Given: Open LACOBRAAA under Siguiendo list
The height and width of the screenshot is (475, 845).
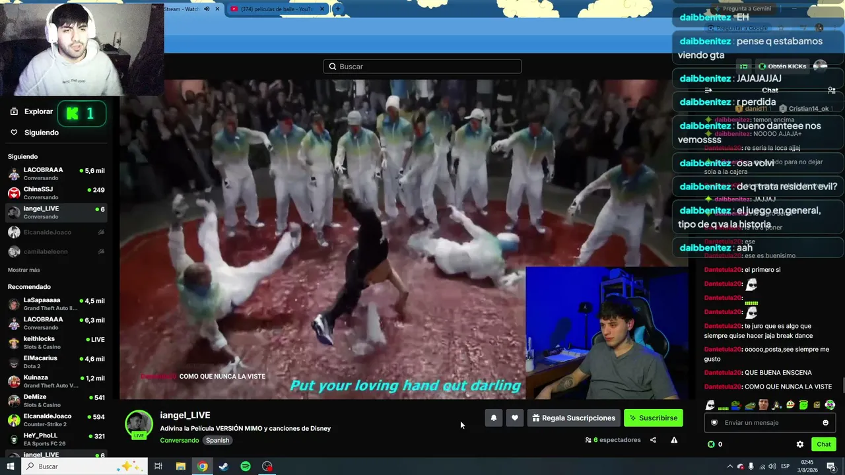Looking at the screenshot, I should point(56,174).
